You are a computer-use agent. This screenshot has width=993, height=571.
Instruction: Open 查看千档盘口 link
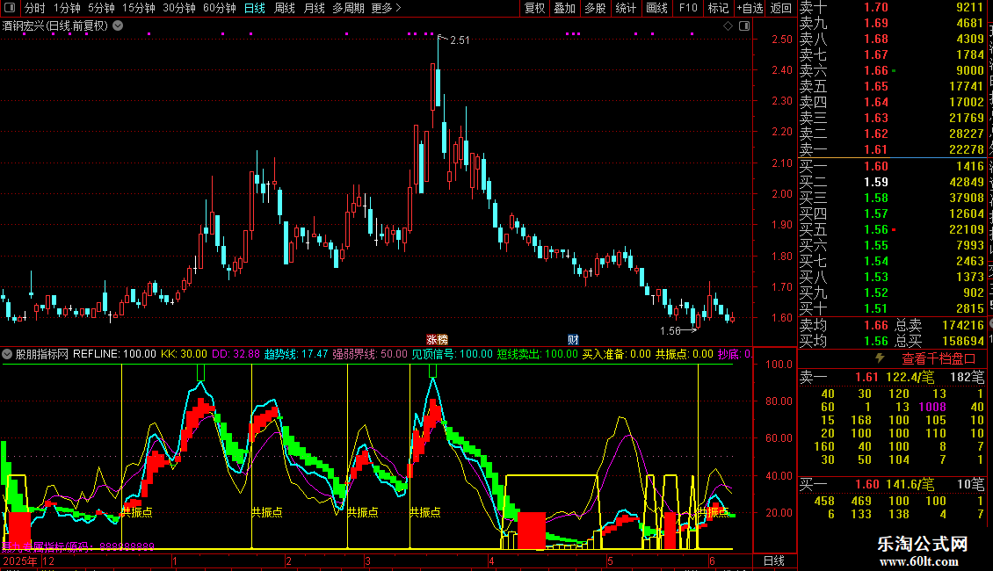[939, 358]
